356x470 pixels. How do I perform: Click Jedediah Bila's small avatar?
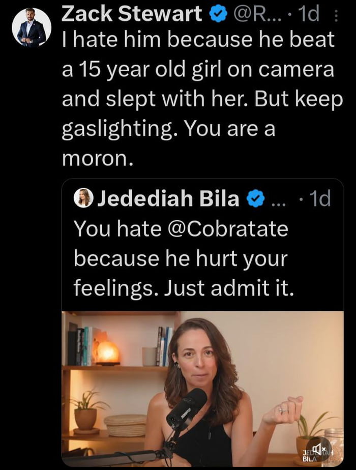(83, 198)
